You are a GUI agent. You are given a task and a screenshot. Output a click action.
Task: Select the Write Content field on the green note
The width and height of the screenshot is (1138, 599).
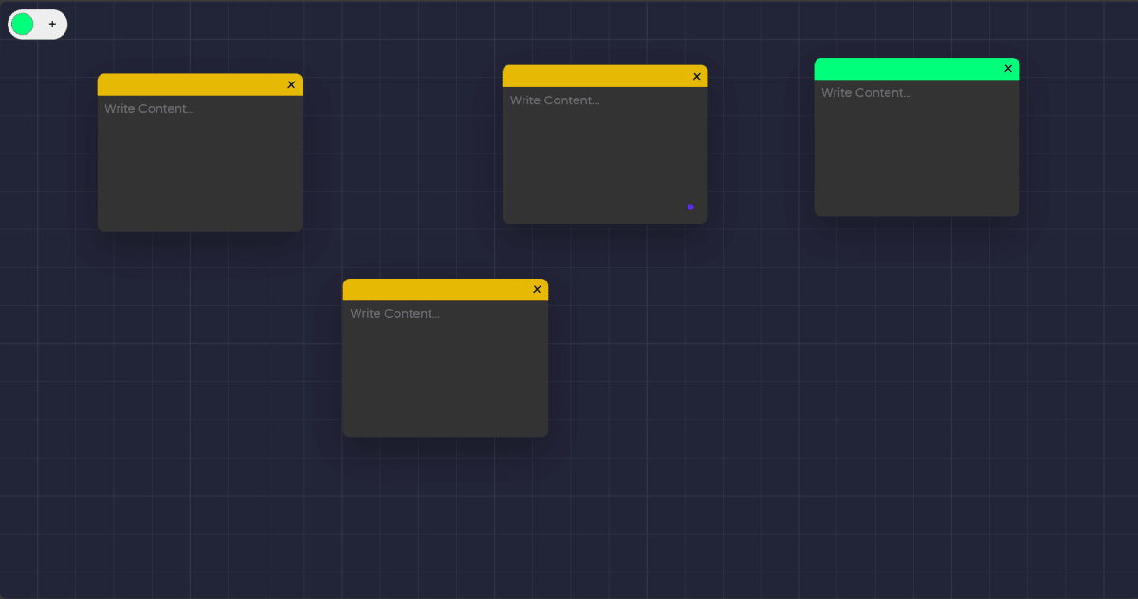[x=866, y=92]
